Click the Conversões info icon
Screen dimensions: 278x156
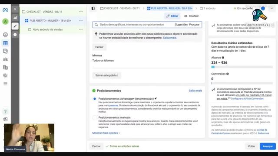click(228, 74)
